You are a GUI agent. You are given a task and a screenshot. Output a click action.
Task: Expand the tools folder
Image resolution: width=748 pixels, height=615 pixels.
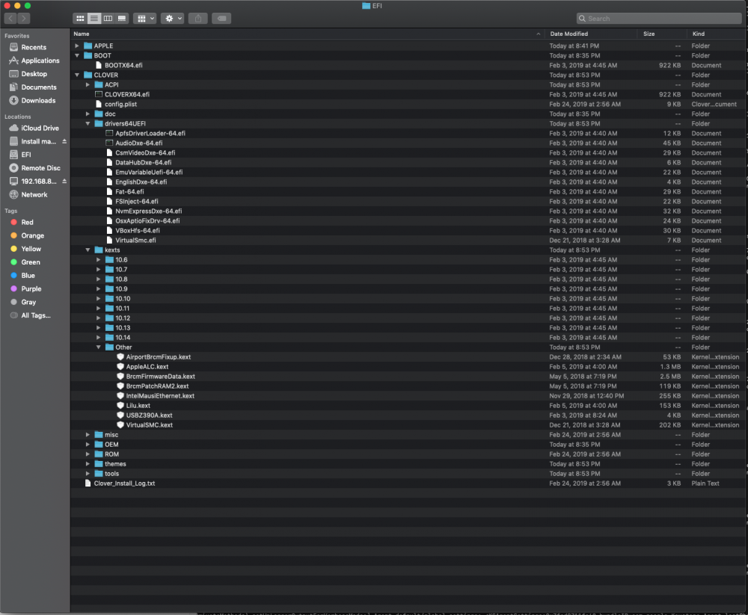[88, 474]
